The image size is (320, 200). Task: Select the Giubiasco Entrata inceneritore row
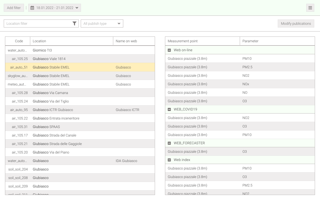[80, 118]
